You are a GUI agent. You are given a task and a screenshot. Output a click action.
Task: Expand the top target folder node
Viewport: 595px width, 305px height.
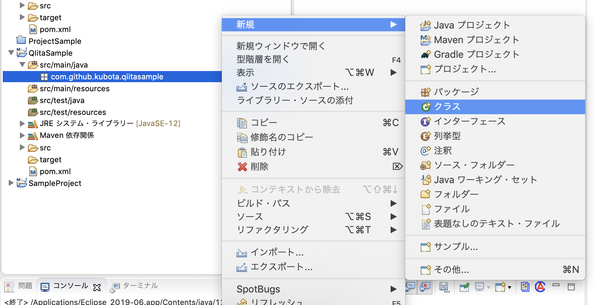[22, 17]
